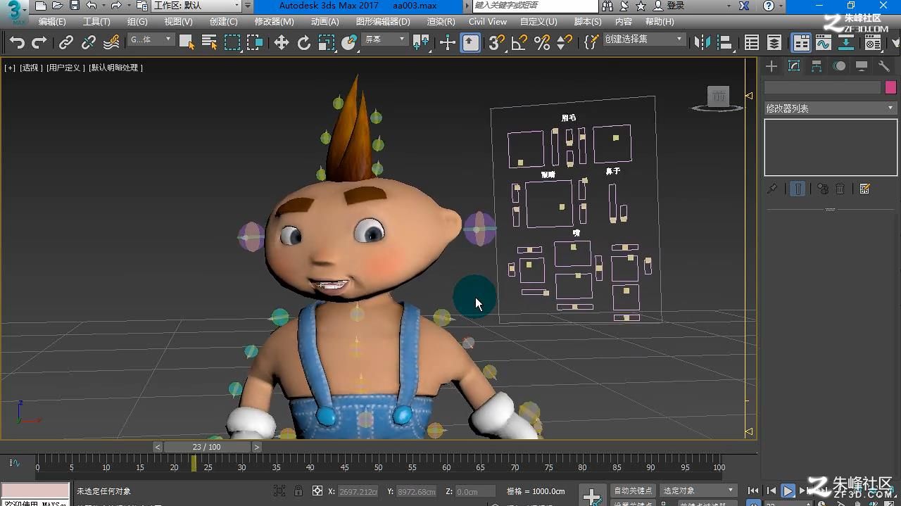Click the Edit Named Selection Sets icon
Viewport: 901px width, 506px height.
(591, 43)
